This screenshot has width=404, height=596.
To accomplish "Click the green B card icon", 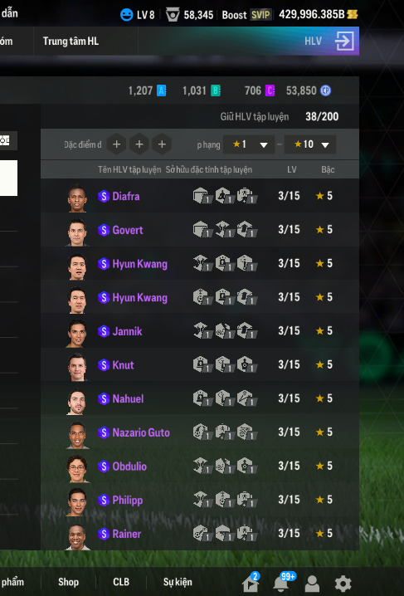I will click(x=216, y=90).
